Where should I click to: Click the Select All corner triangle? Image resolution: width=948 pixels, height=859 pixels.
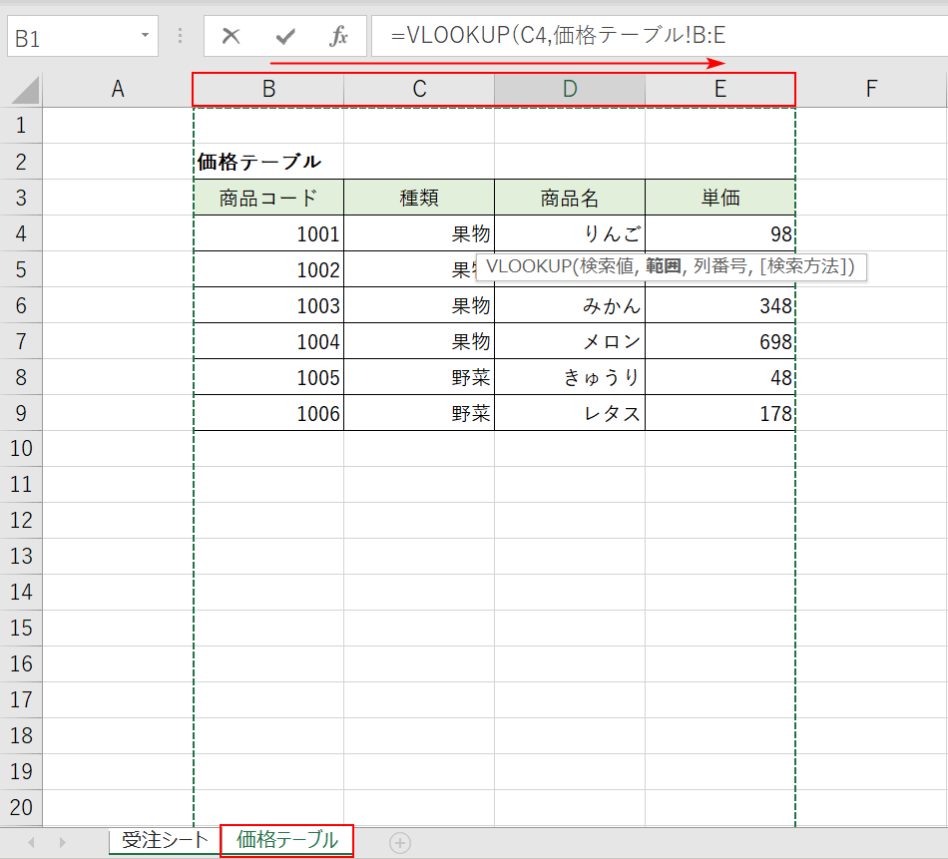pyautogui.click(x=26, y=90)
